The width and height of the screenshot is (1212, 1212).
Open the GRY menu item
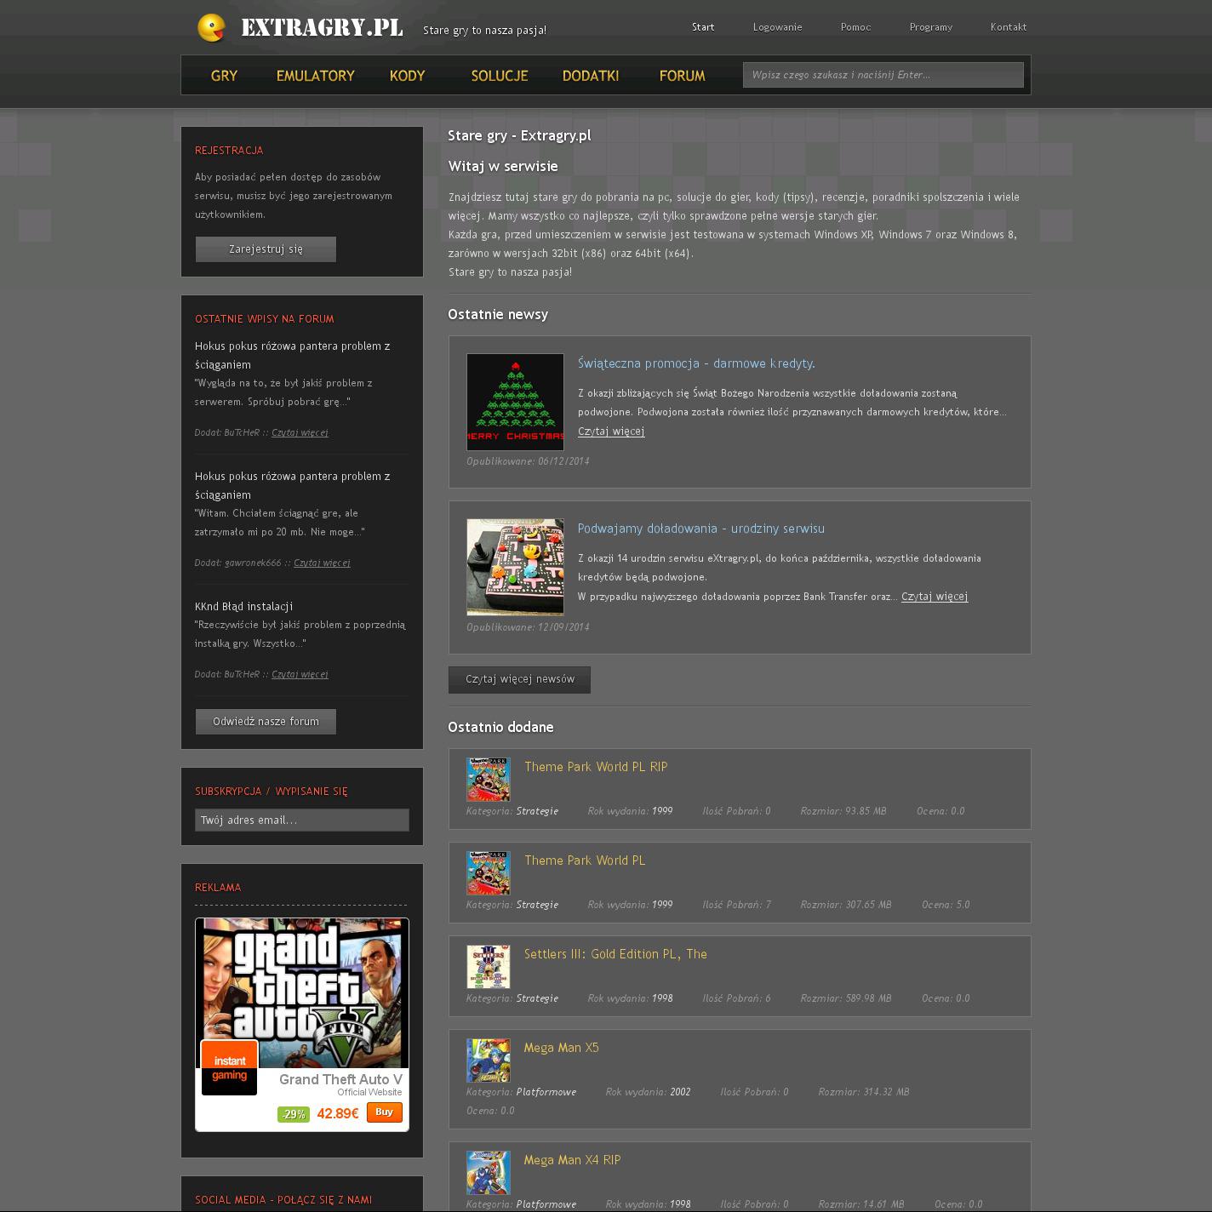pos(224,76)
